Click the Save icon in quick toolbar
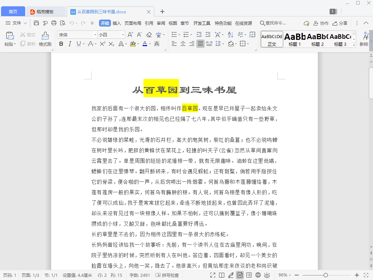The height and width of the screenshot is (280, 373). point(36,23)
